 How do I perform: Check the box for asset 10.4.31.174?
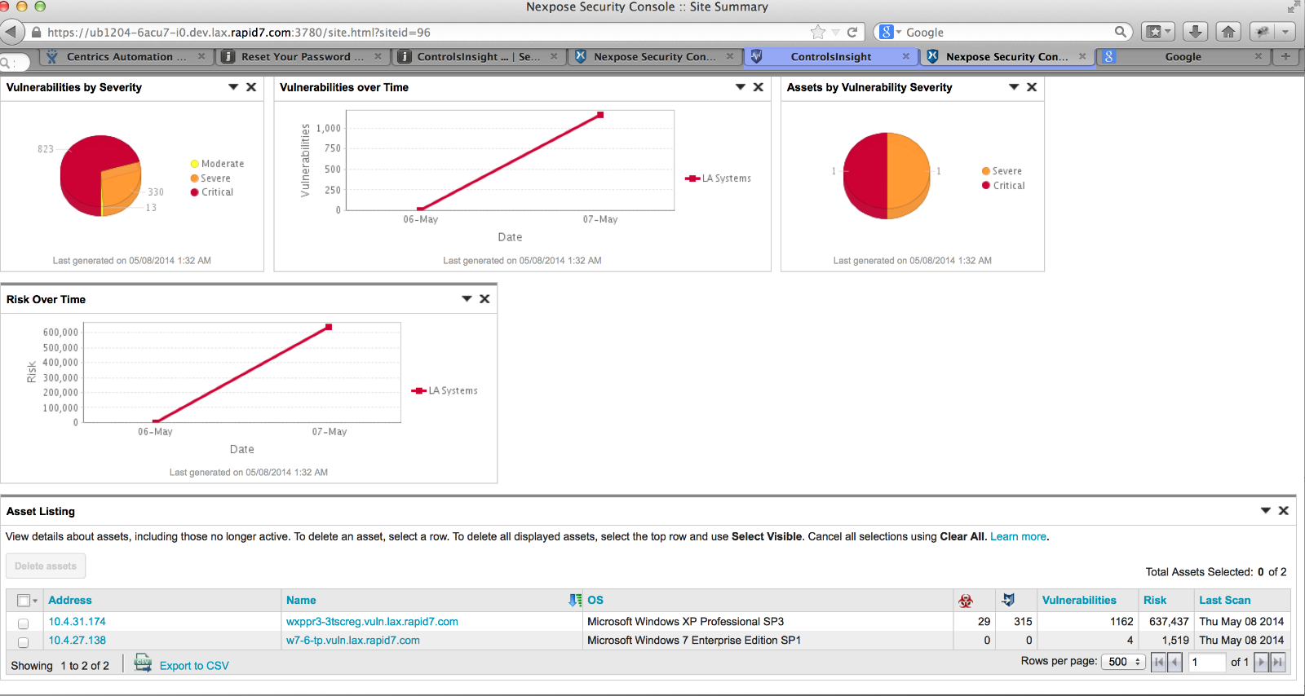click(24, 623)
